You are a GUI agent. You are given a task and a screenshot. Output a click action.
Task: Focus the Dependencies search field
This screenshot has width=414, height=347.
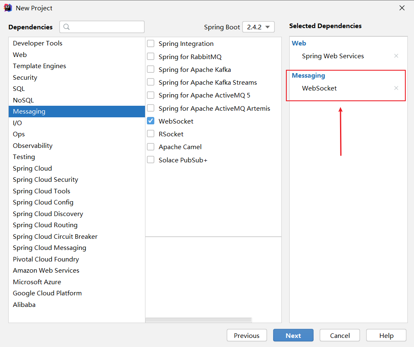[x=102, y=27]
